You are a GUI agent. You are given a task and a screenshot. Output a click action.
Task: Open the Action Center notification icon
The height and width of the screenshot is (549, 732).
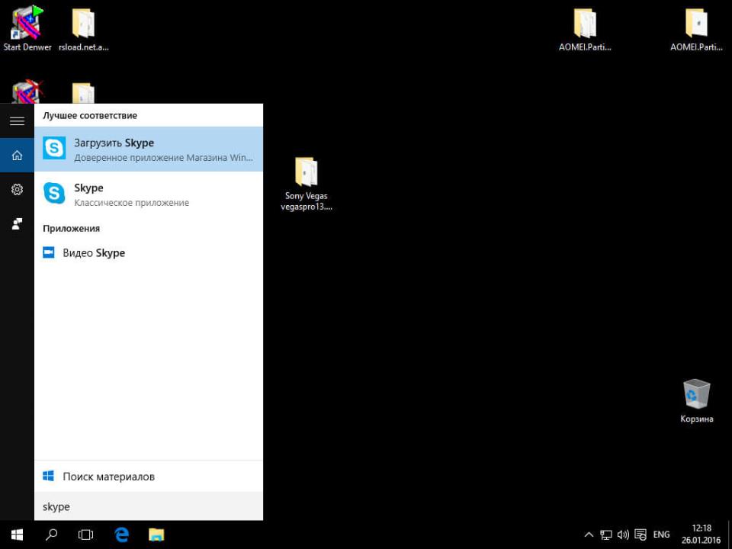pos(641,535)
